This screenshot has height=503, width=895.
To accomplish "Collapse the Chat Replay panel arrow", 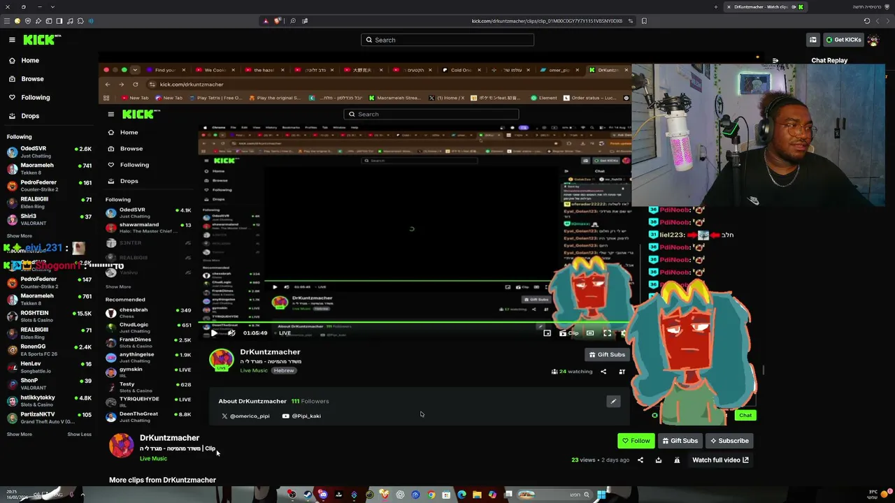I will click(x=775, y=61).
